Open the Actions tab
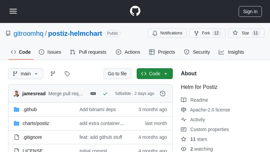 pyautogui.click(x=128, y=52)
